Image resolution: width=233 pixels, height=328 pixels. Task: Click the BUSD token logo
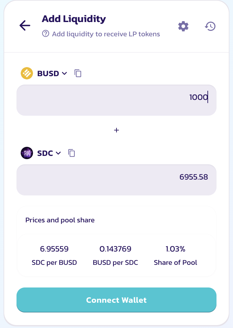pyautogui.click(x=27, y=73)
